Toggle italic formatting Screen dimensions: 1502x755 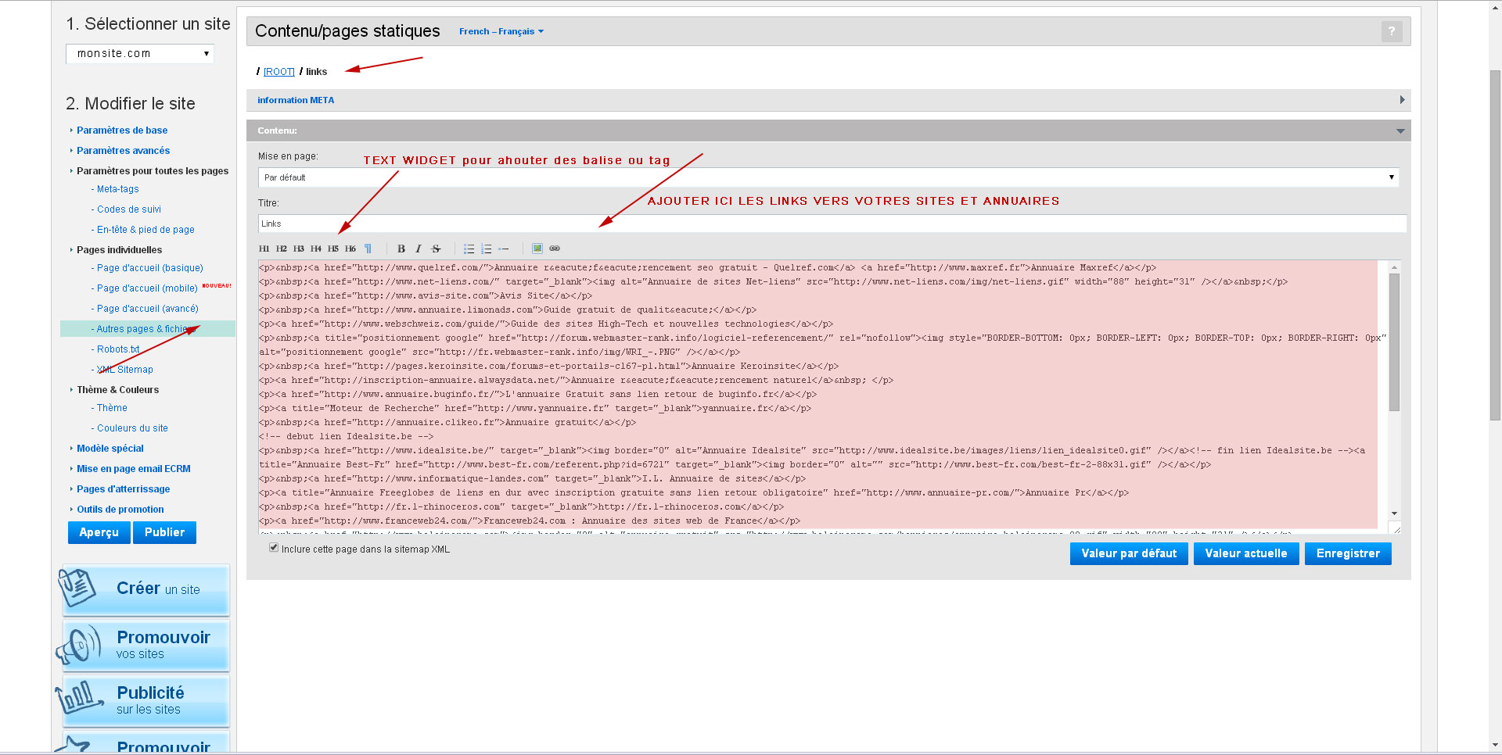419,249
